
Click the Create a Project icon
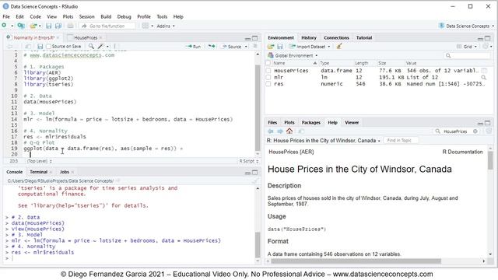tap(21, 26)
